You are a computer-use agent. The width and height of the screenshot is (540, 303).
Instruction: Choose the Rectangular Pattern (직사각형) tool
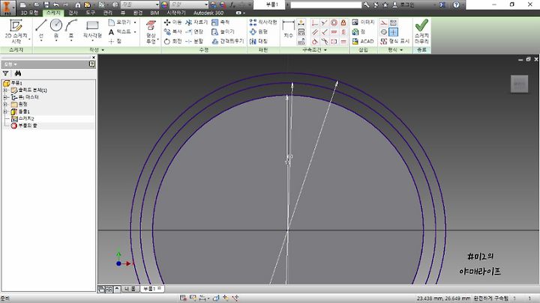tap(263, 22)
